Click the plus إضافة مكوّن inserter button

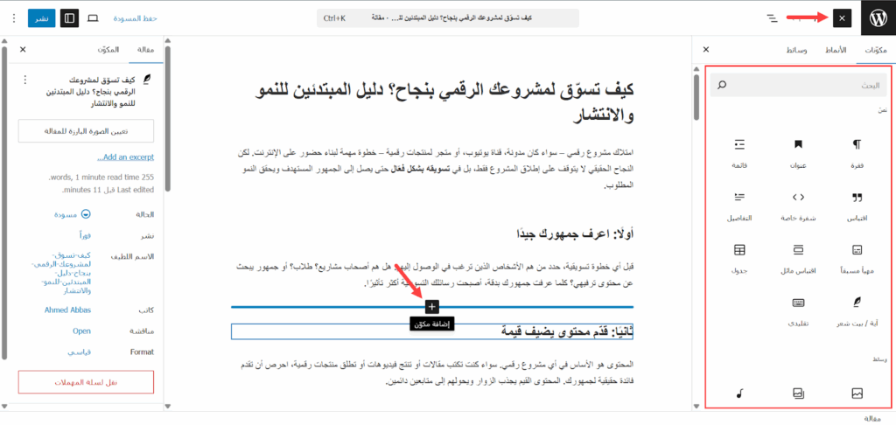(x=432, y=307)
